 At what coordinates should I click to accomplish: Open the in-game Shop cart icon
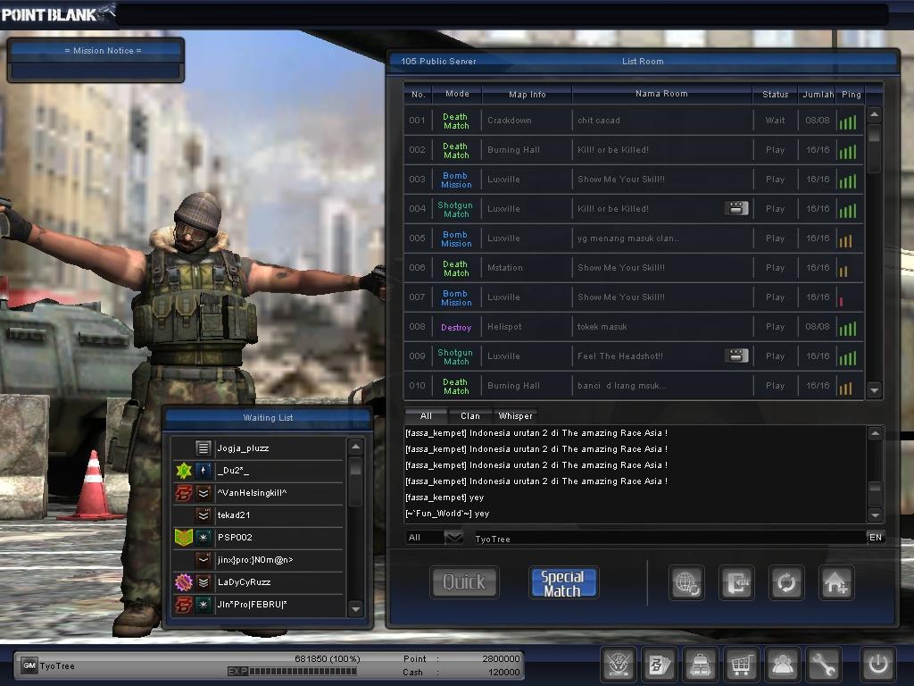(x=741, y=665)
